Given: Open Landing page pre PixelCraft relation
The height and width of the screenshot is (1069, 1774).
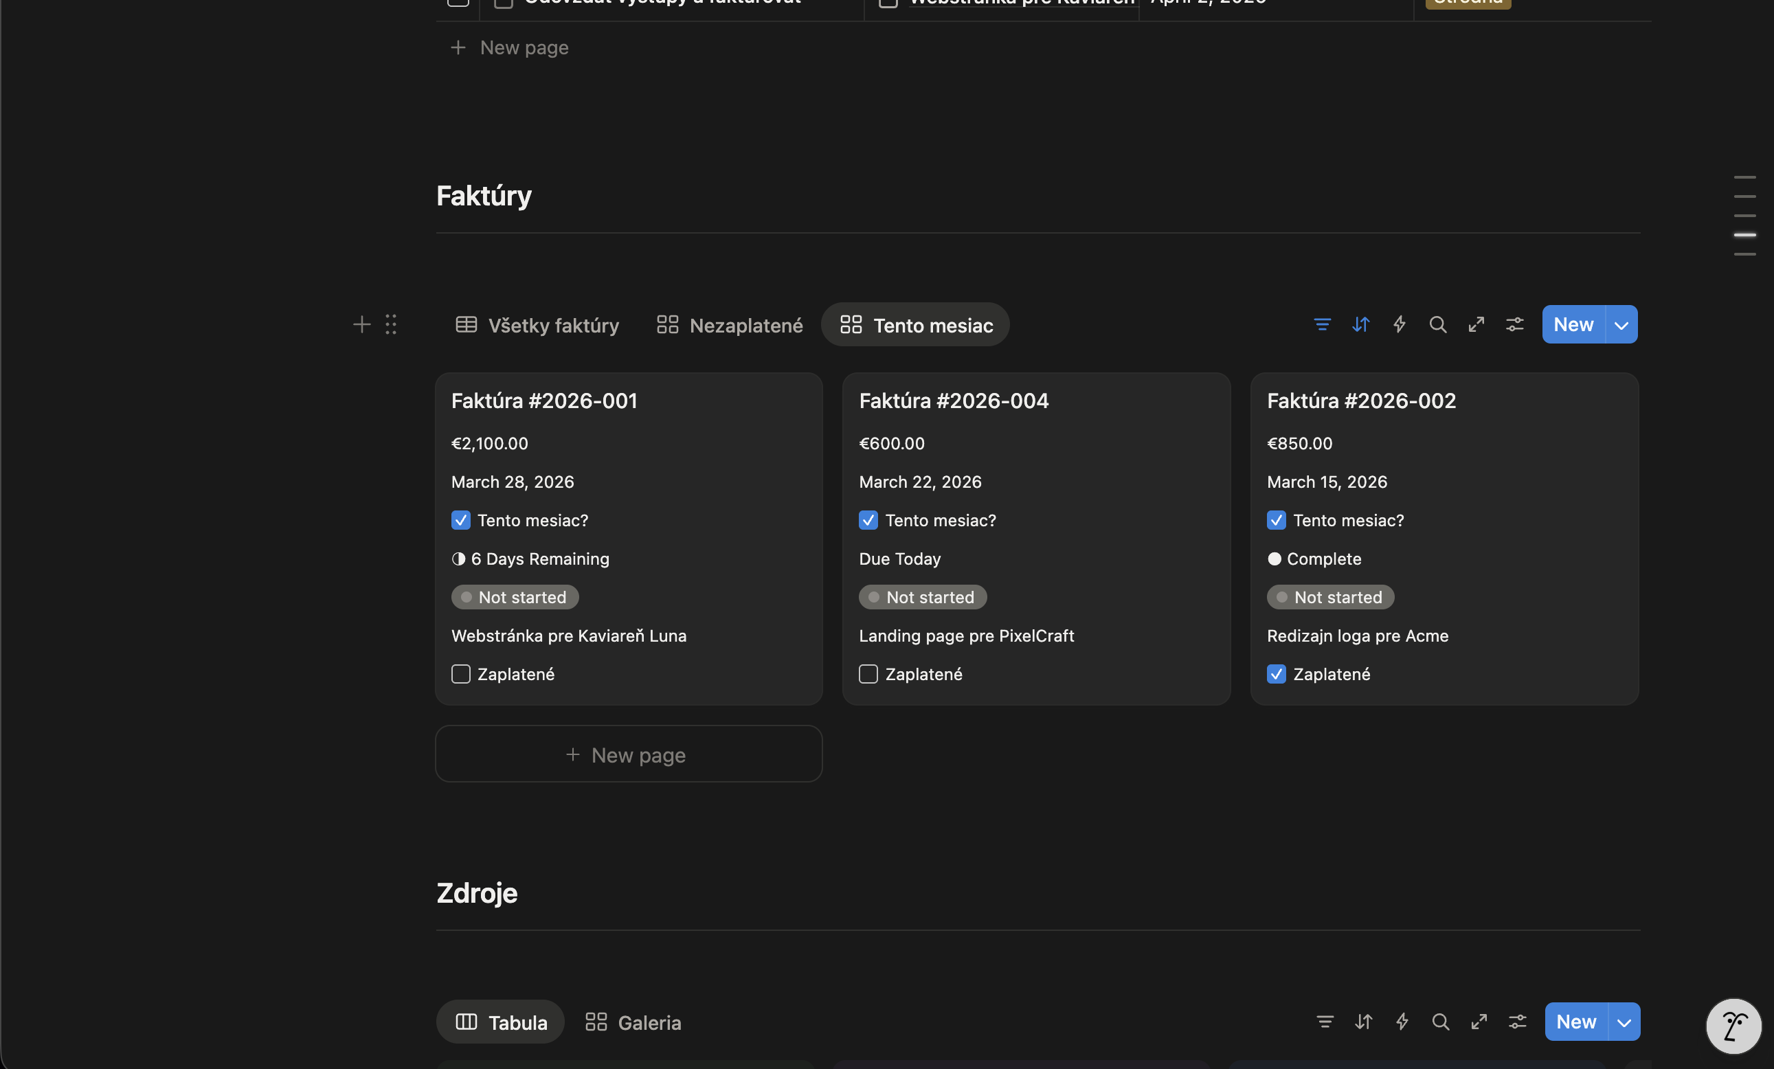Looking at the screenshot, I should point(966,636).
